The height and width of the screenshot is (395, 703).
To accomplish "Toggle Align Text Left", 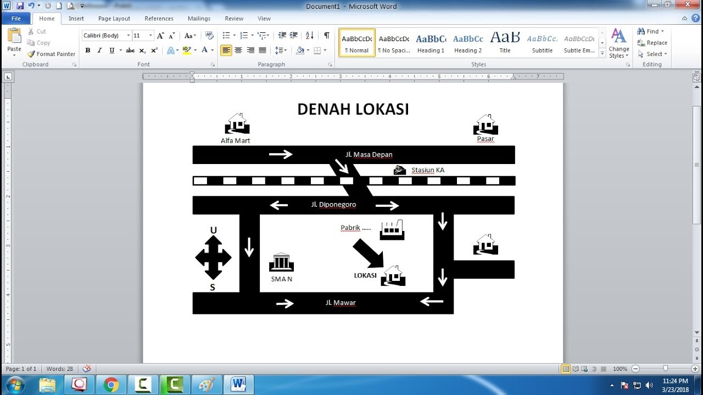I will [x=226, y=50].
